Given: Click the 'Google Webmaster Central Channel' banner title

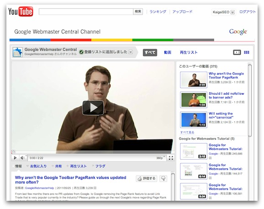Looking at the screenshot, I should 57,32.
